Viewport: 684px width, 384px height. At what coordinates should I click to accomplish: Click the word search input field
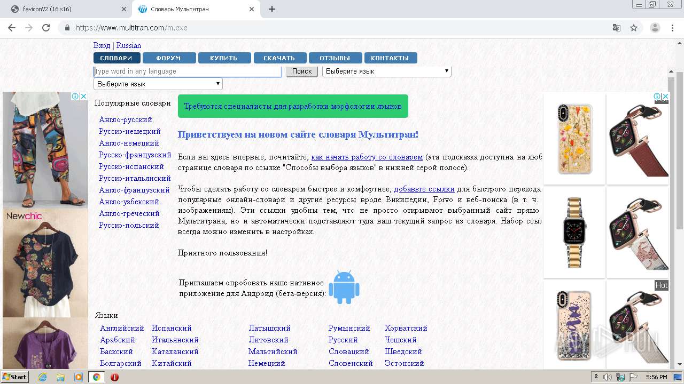click(188, 71)
